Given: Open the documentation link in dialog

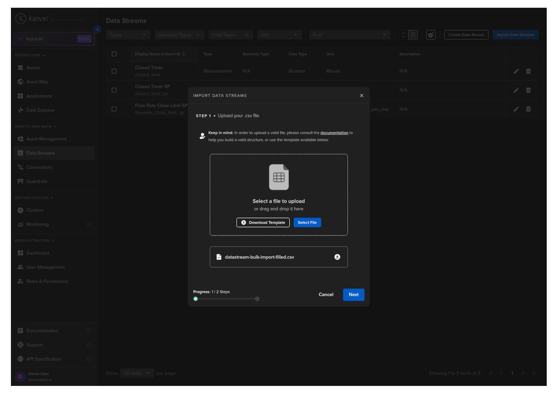Looking at the screenshot, I should (x=334, y=133).
